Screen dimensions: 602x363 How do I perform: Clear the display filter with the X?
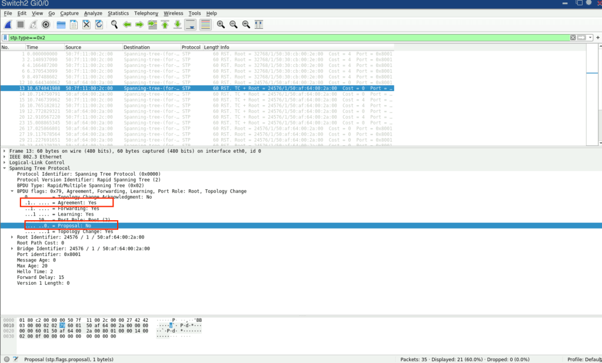573,38
